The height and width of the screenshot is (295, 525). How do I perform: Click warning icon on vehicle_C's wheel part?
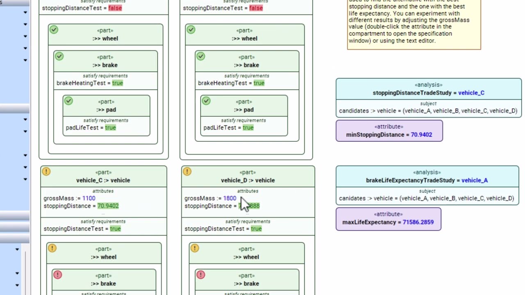click(52, 248)
